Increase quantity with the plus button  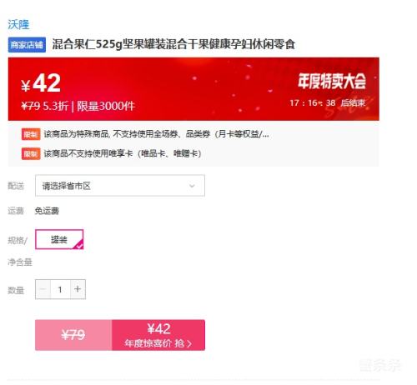(x=78, y=289)
